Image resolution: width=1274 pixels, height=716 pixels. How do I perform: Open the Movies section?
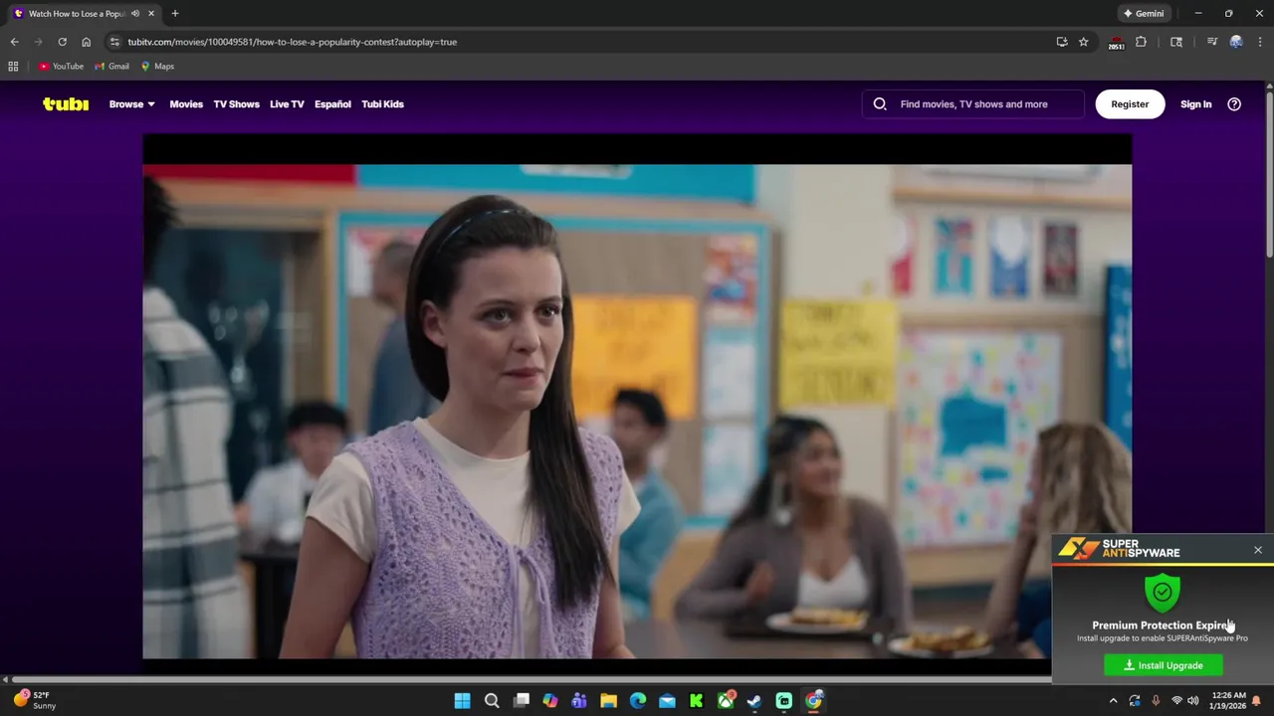point(186,103)
